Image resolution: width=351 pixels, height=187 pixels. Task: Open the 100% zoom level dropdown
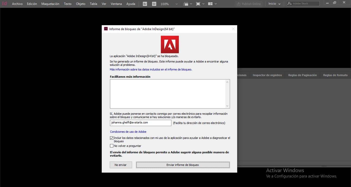177,4
